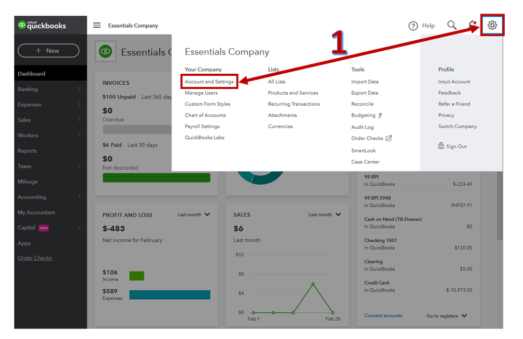The image size is (523, 339).
Task: Click the search magnifier icon
Action: (x=452, y=25)
